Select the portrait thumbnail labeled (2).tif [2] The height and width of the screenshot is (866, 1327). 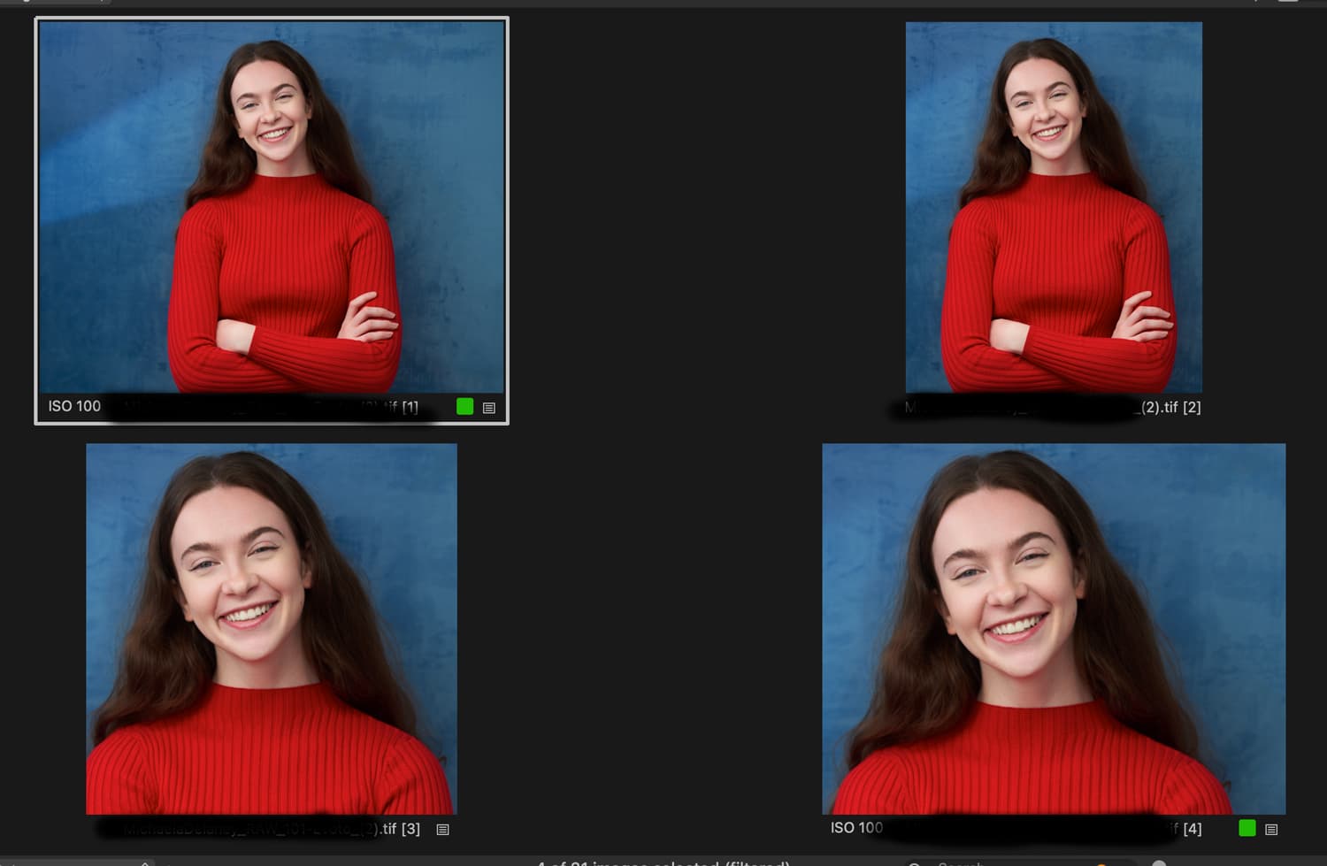click(x=1054, y=207)
